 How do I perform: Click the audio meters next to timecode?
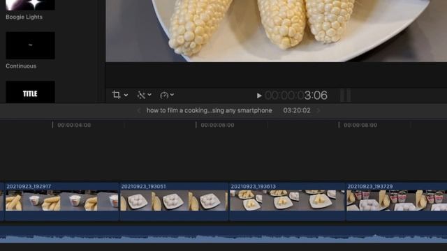click(346, 96)
